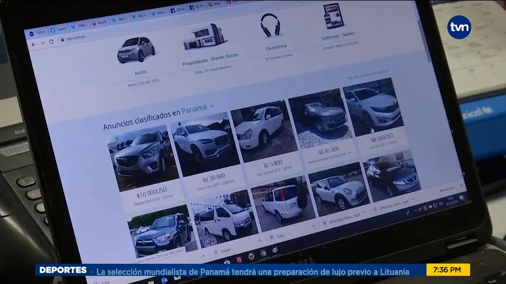Click the Propiedades - Bienes Raíces label
The image size is (506, 284).
click(x=210, y=60)
